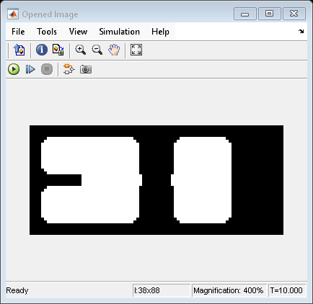Run the simulation with Play button
The image size is (313, 304).
14,69
